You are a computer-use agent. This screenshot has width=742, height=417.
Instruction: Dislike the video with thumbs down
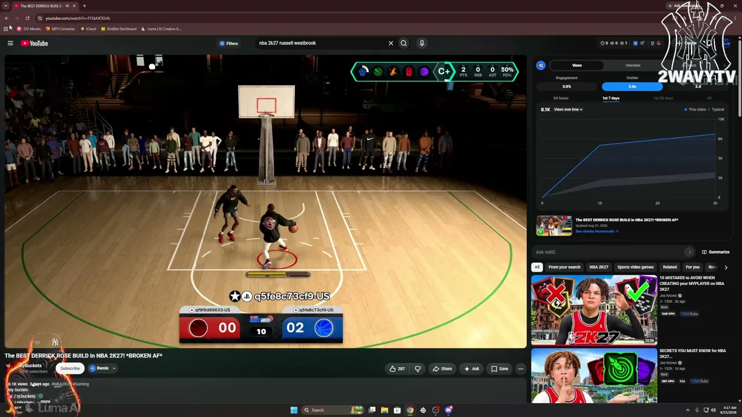coord(418,369)
